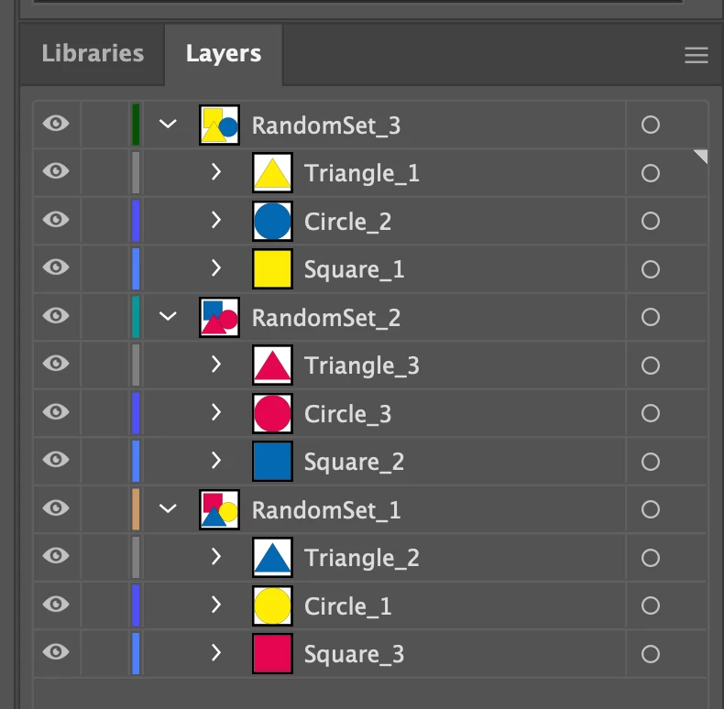Click the Square_3 target circle
The width and height of the screenshot is (724, 709).
tap(650, 654)
